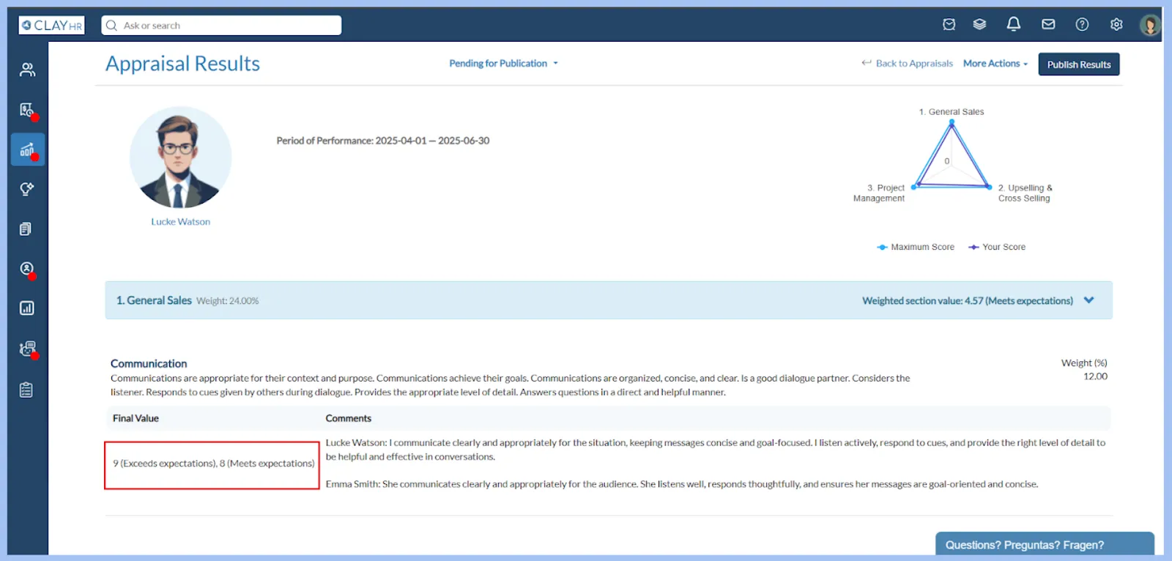Toggle the Your Score legend entry
The height and width of the screenshot is (561, 1172).
997,248
